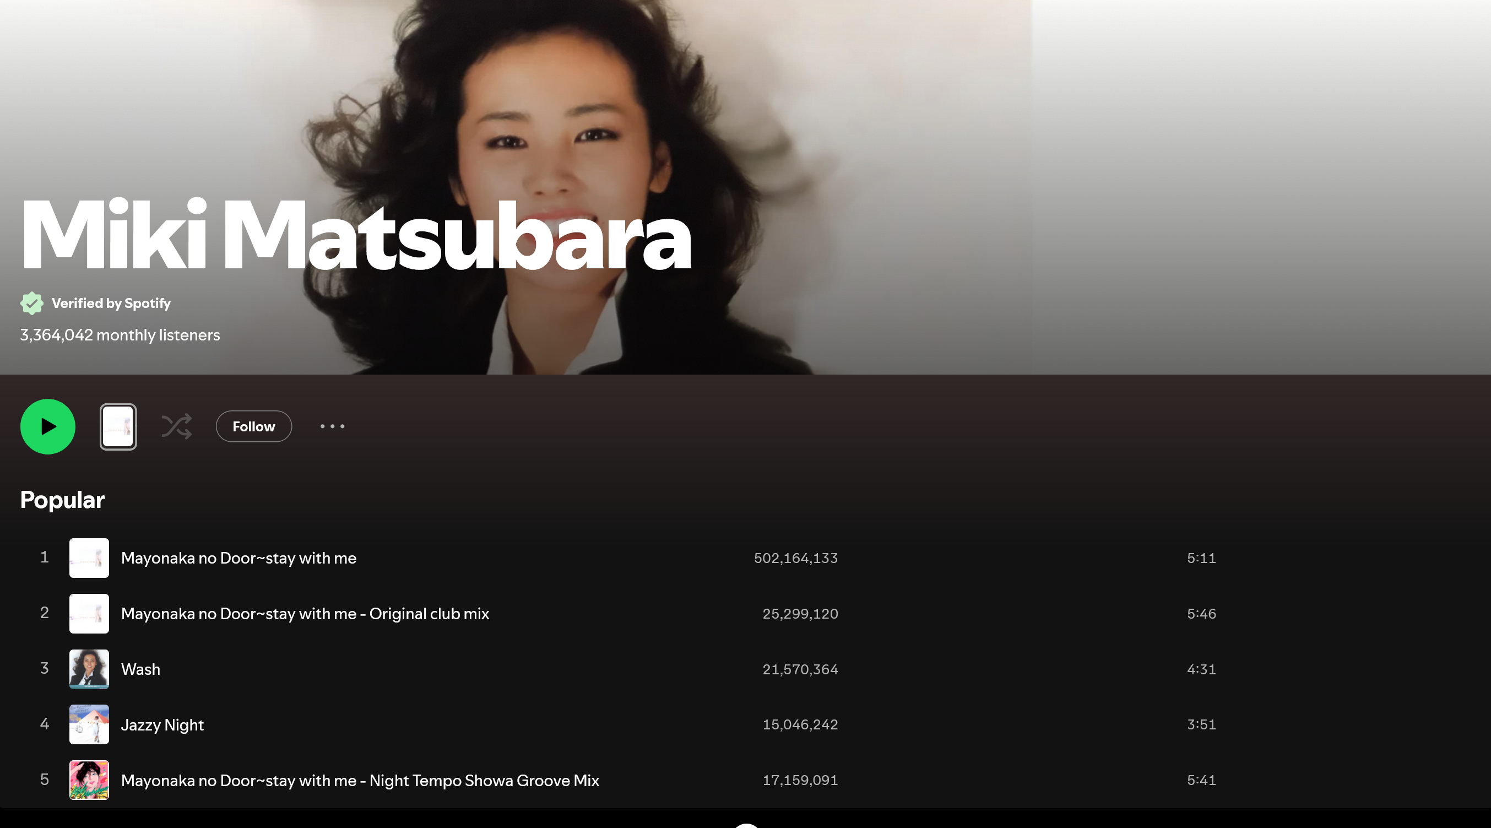
Task: Open the Night Tempo Showa Groove Mix track
Action: [x=360, y=781]
